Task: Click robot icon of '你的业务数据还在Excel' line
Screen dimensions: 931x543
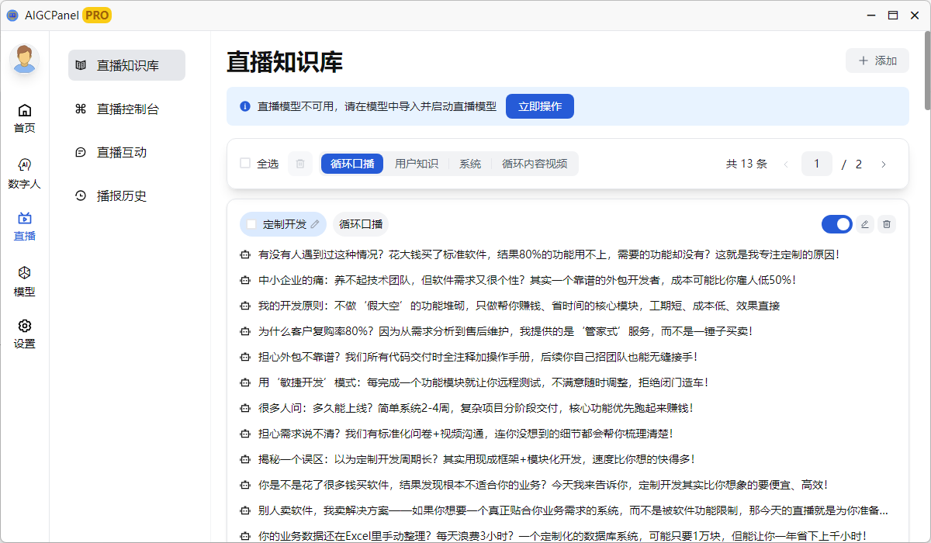Action: tap(245, 536)
